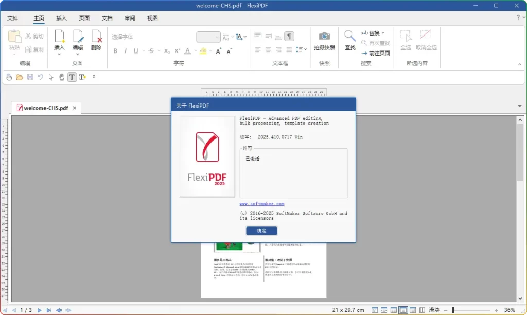
Task: Open the highlight color dropdown arrow
Action: [210, 51]
